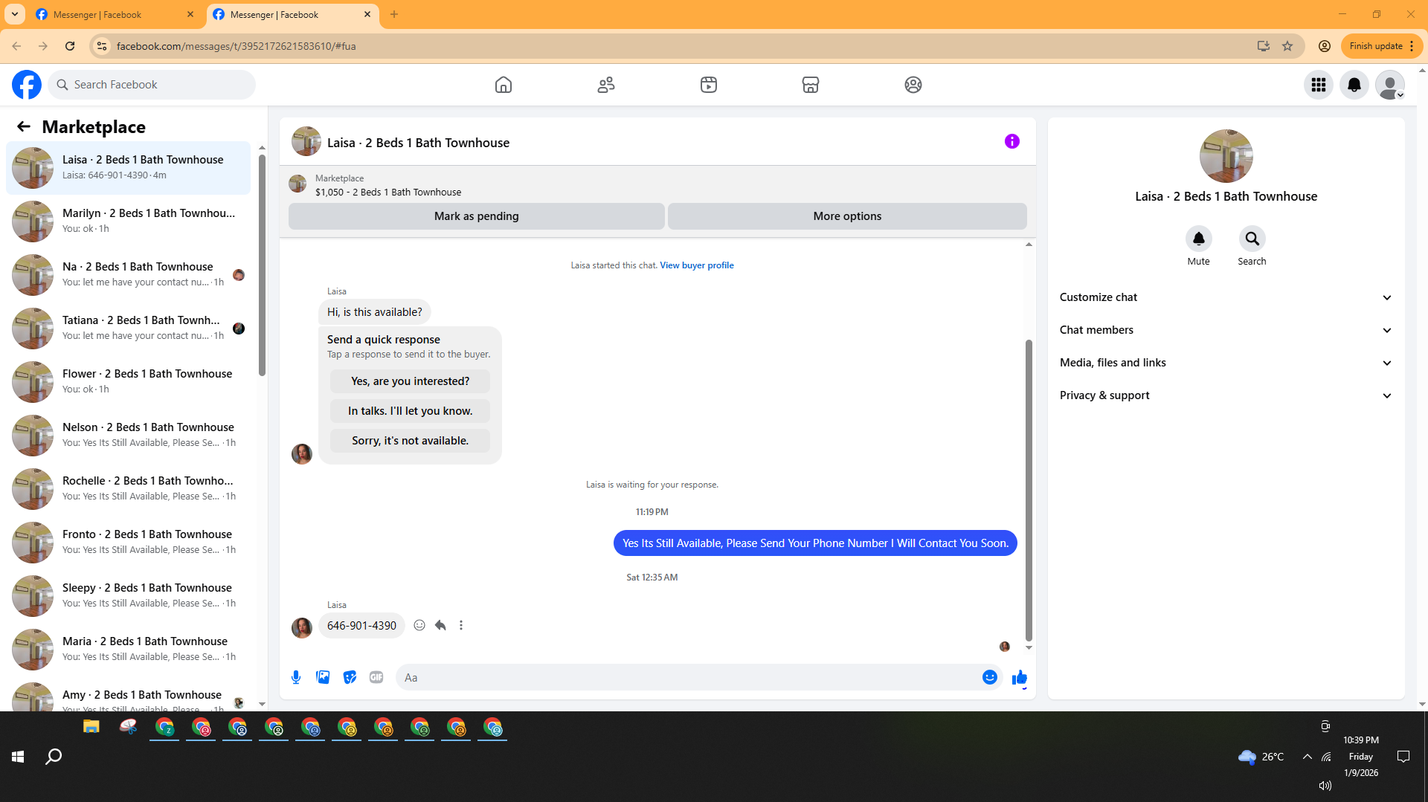Record a voice clip with microphone icon
This screenshot has width=1428, height=802.
tap(296, 677)
